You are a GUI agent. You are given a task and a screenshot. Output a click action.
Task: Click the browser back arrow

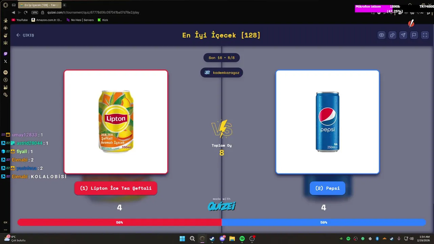pyautogui.click(x=14, y=12)
